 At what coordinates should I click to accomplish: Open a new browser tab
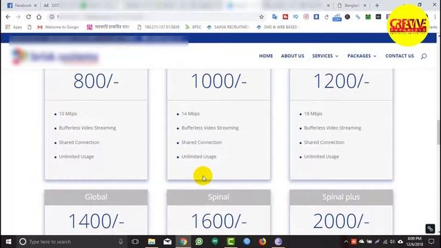377,6
